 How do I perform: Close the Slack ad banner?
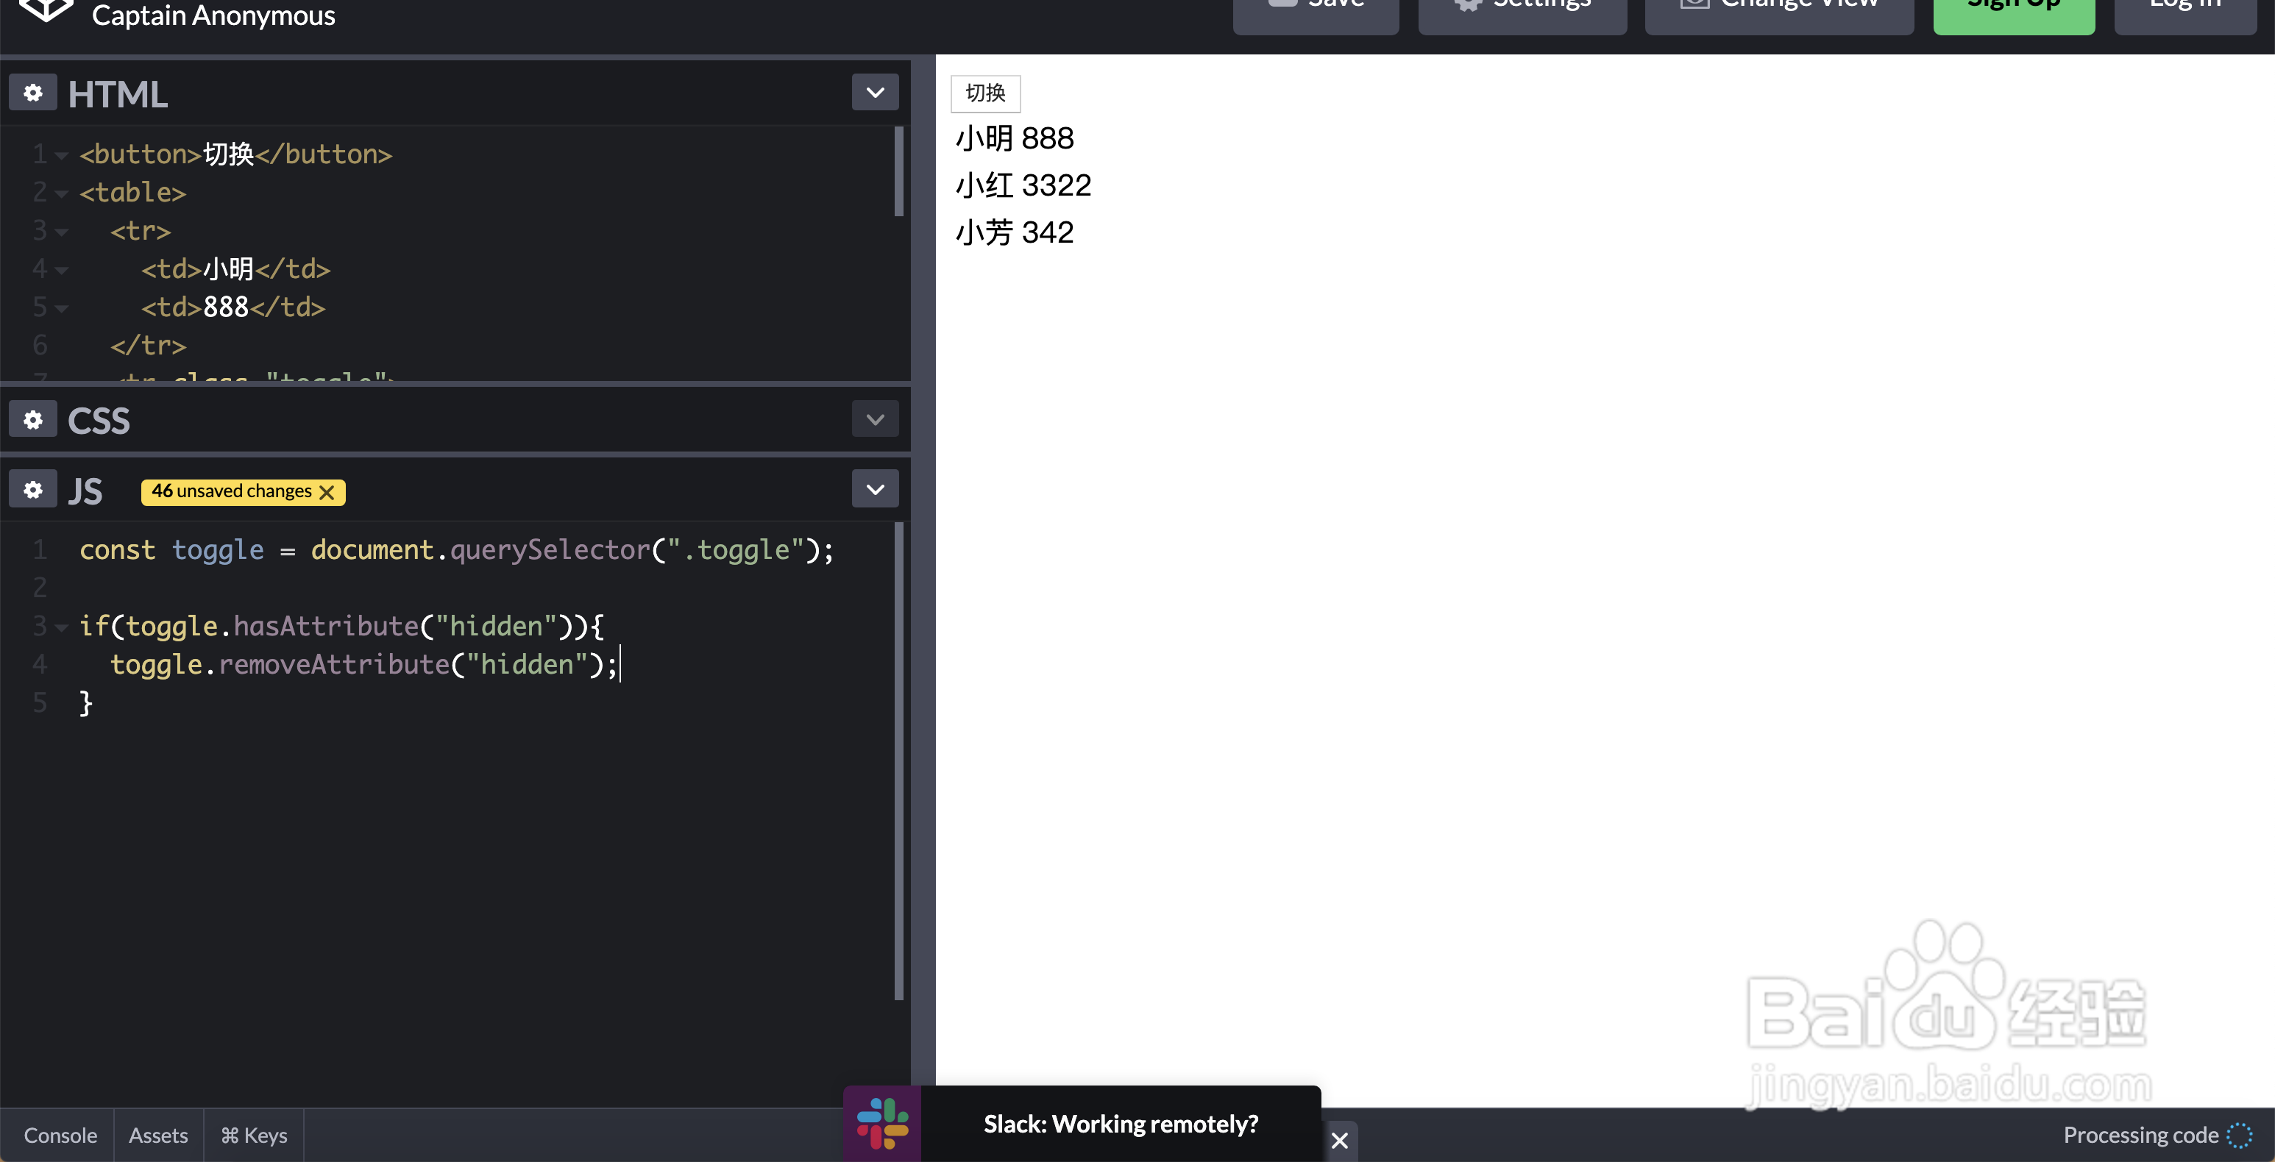(x=1339, y=1140)
